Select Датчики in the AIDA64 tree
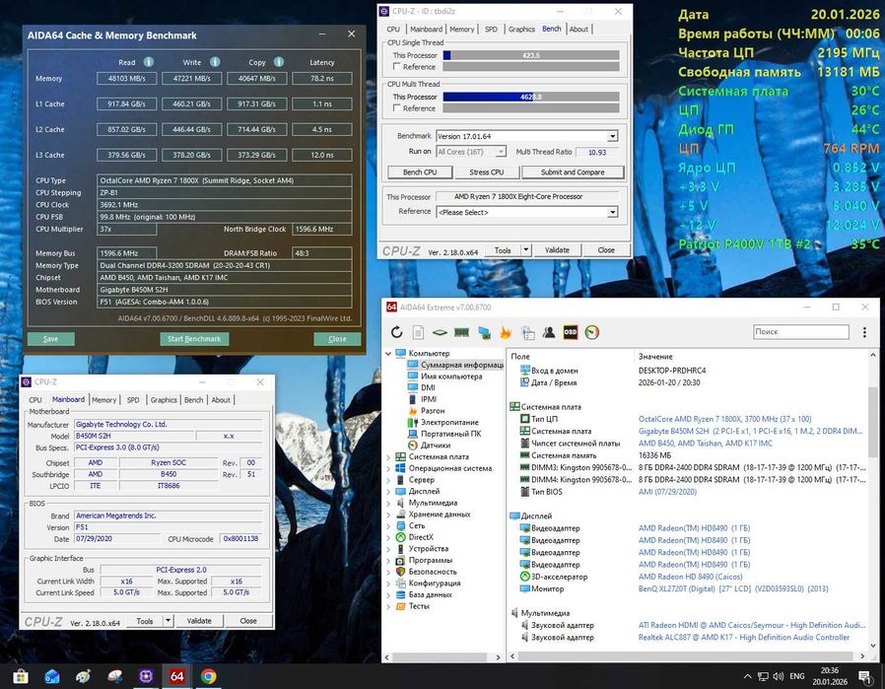The height and width of the screenshot is (689, 885). pos(435,446)
